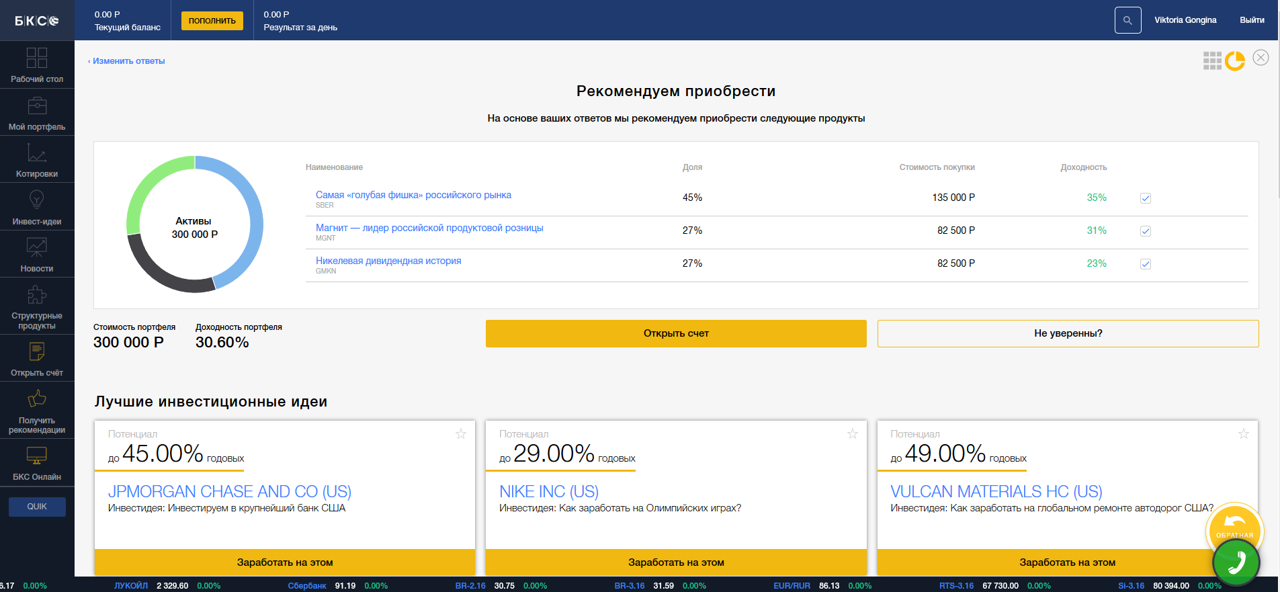Screen dimensions: 1280x592
Task: Close recommendations with the X icon
Action: [1261, 58]
